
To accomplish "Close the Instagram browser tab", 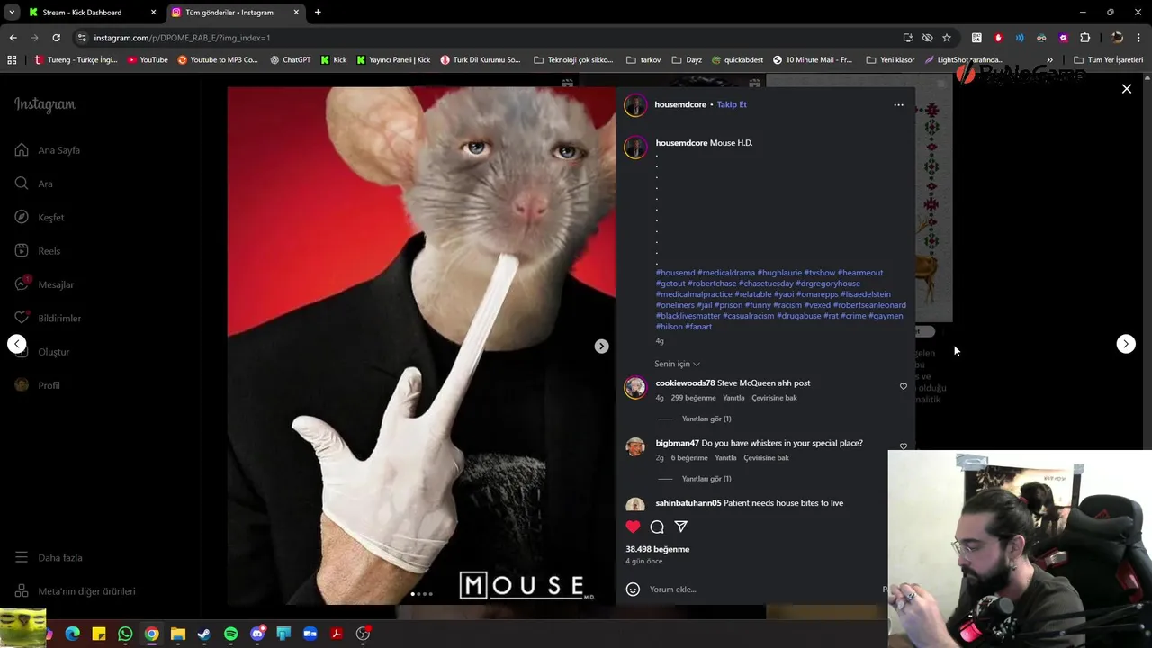I will (296, 13).
